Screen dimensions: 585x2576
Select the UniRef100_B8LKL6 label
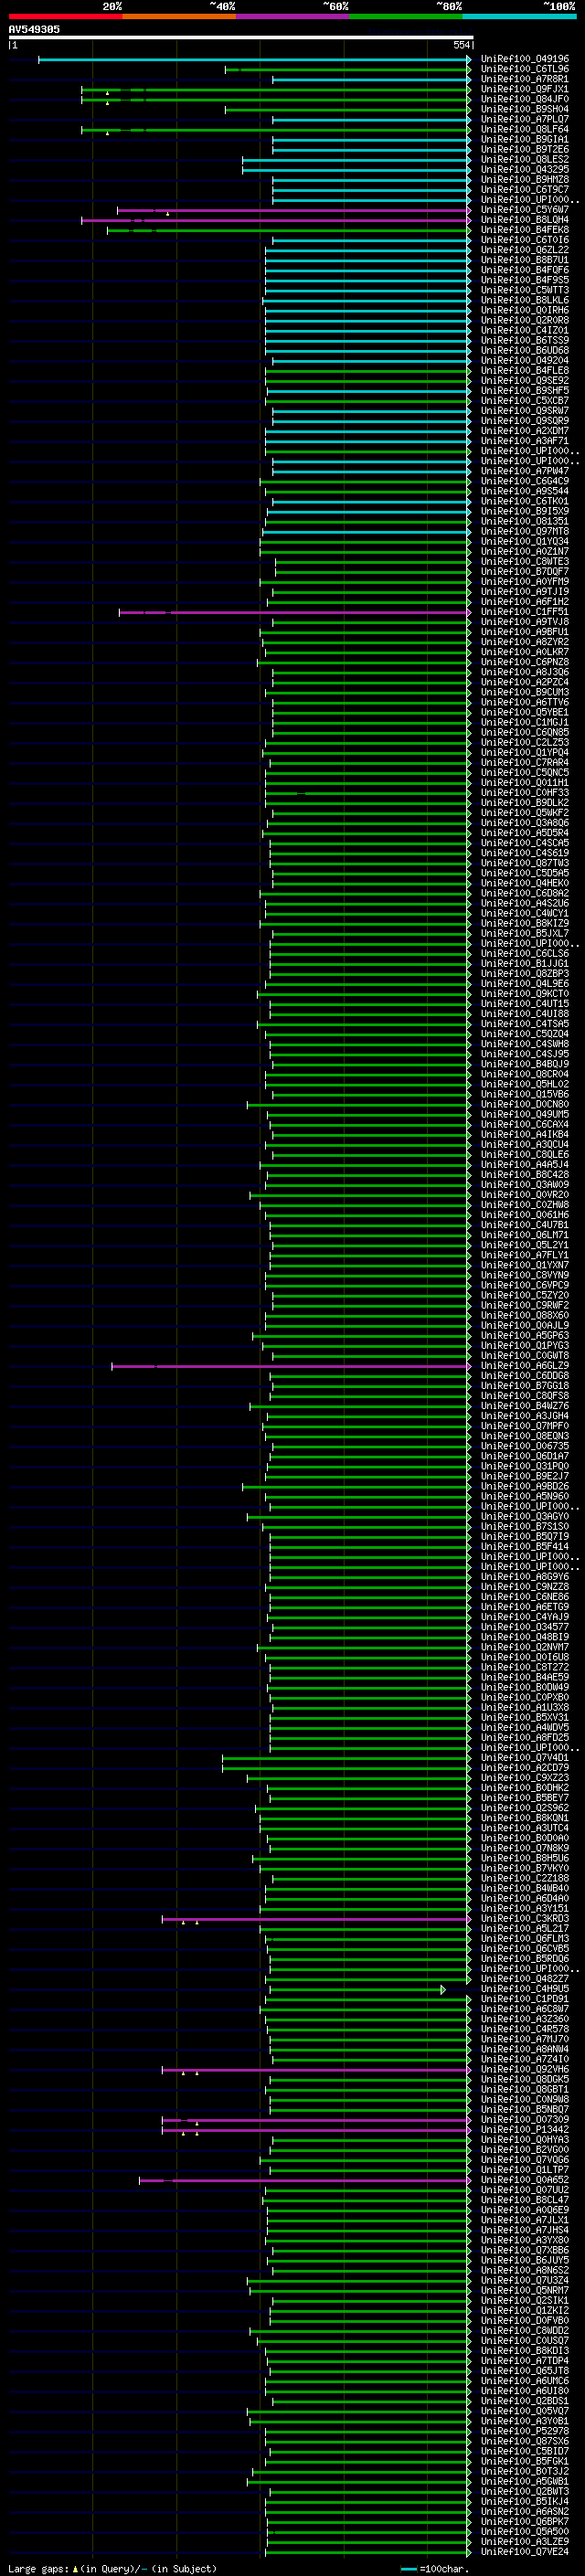[525, 300]
